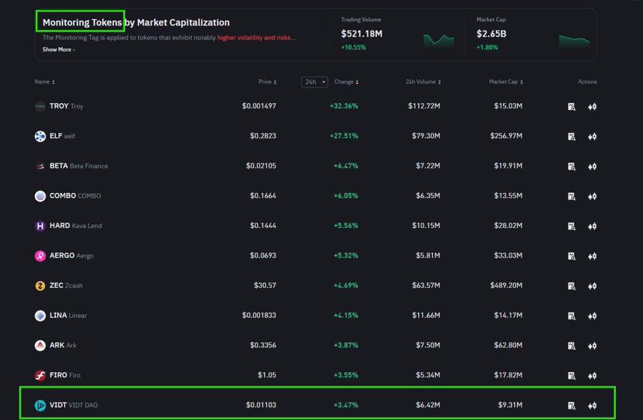
Task: Click the TROY token logo
Action: pos(40,106)
